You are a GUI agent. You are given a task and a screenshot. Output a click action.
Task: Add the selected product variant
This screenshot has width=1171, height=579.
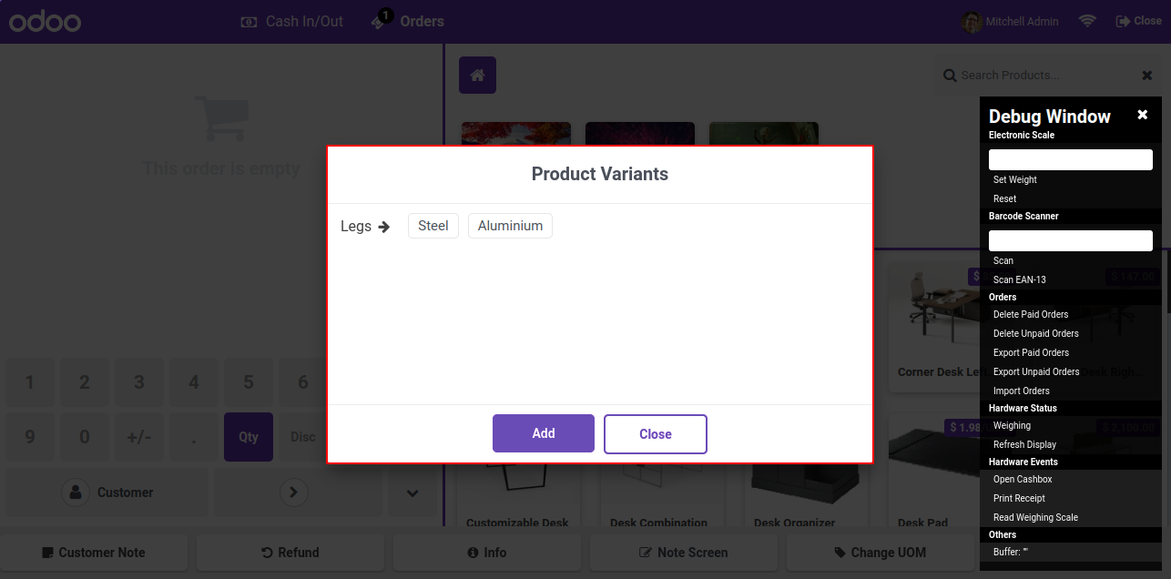click(x=544, y=433)
